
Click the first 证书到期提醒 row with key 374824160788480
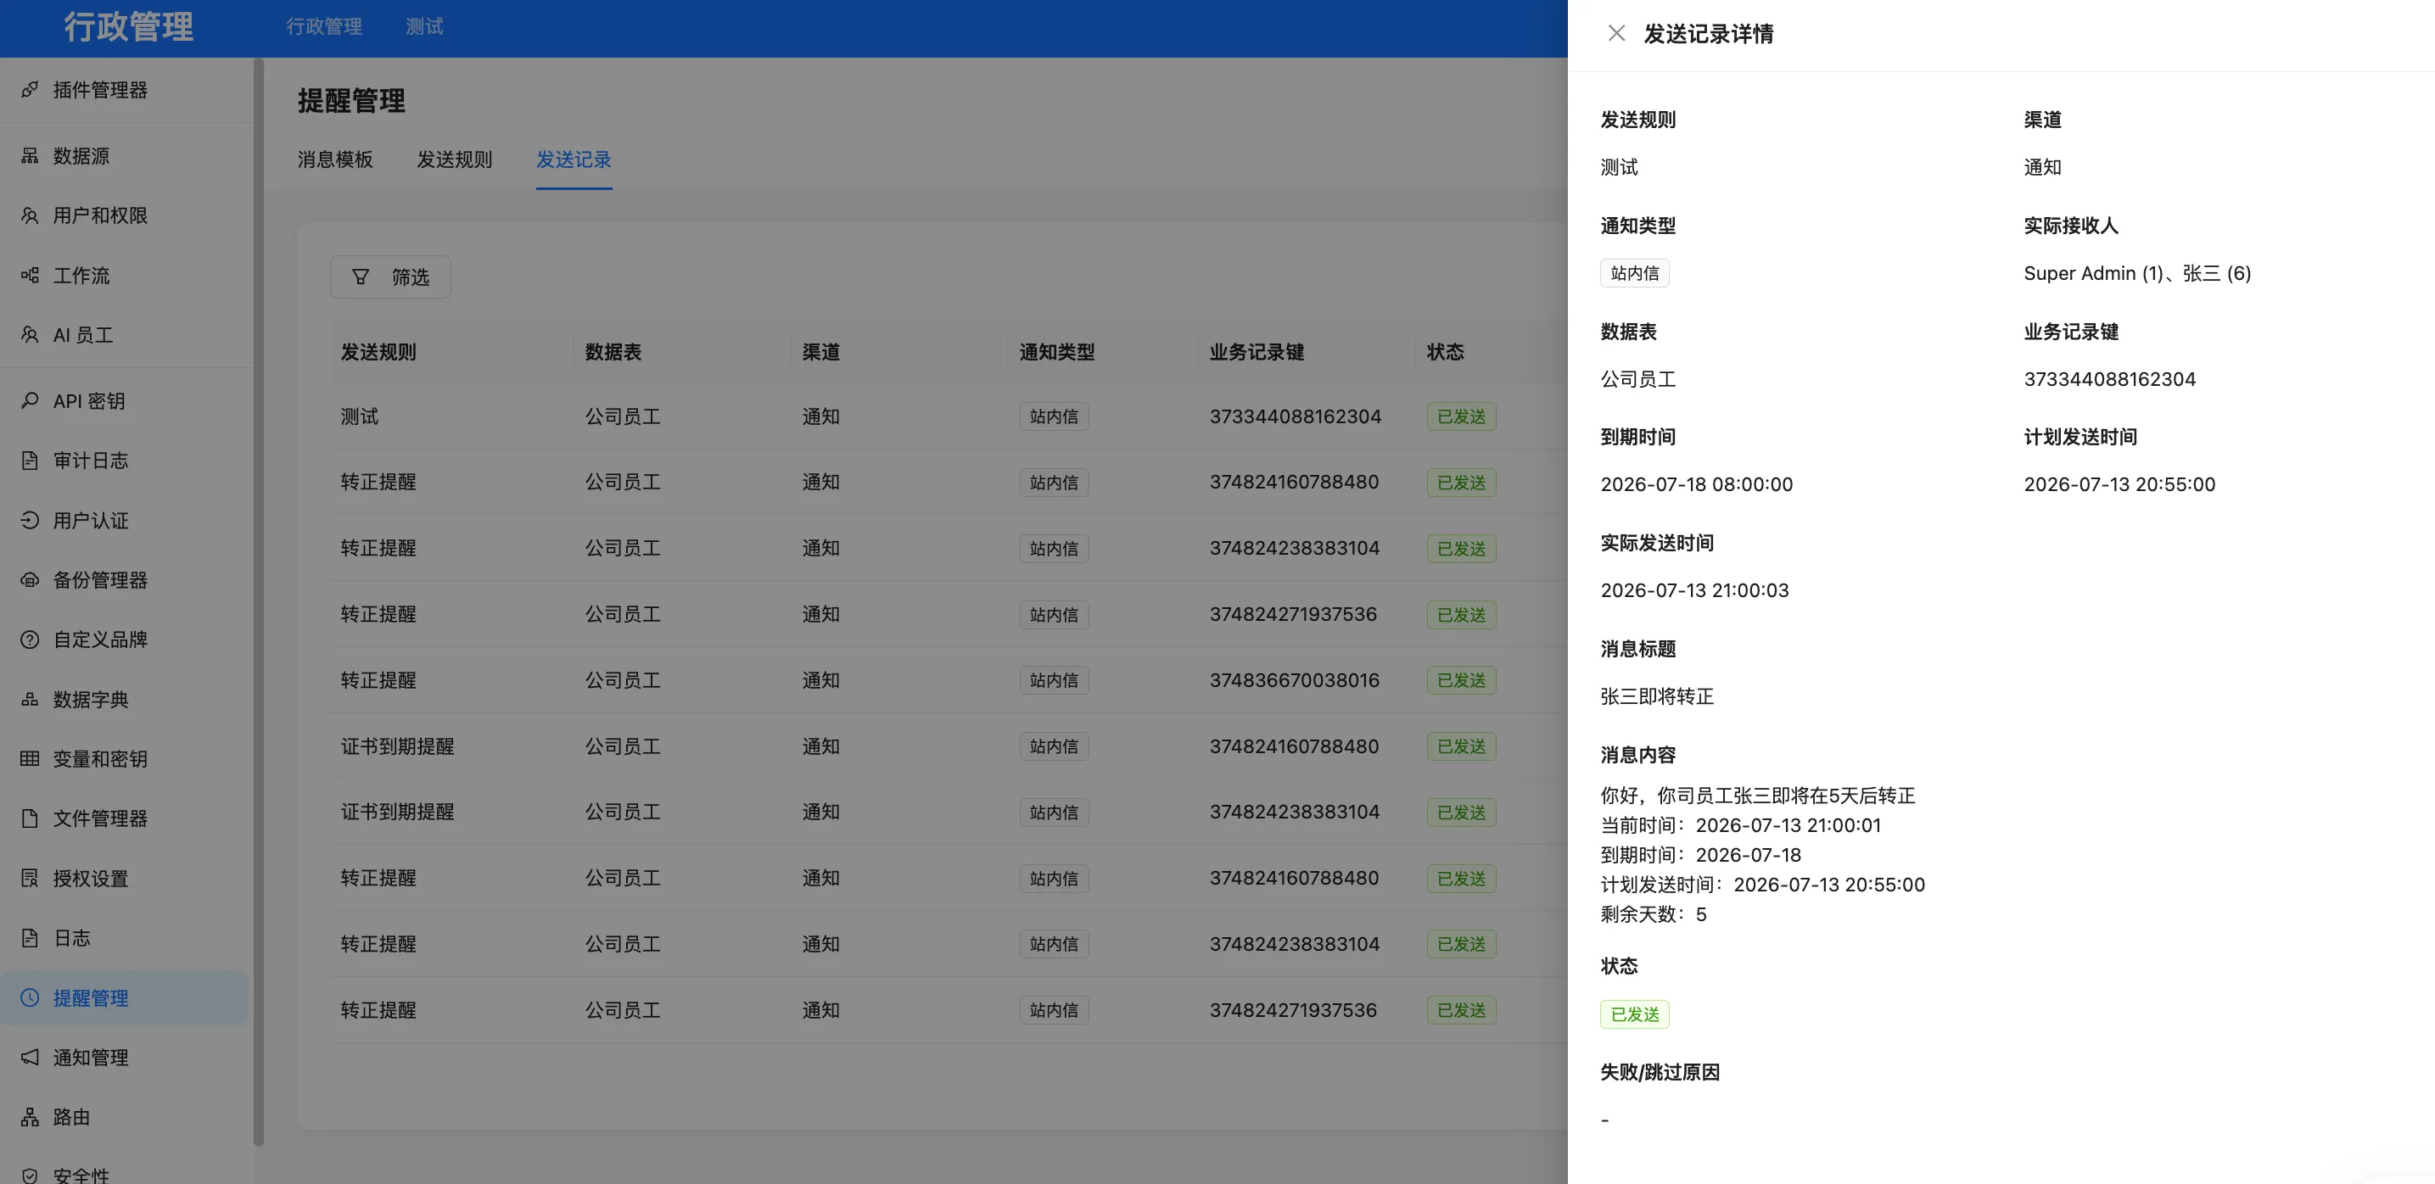pyautogui.click(x=949, y=746)
